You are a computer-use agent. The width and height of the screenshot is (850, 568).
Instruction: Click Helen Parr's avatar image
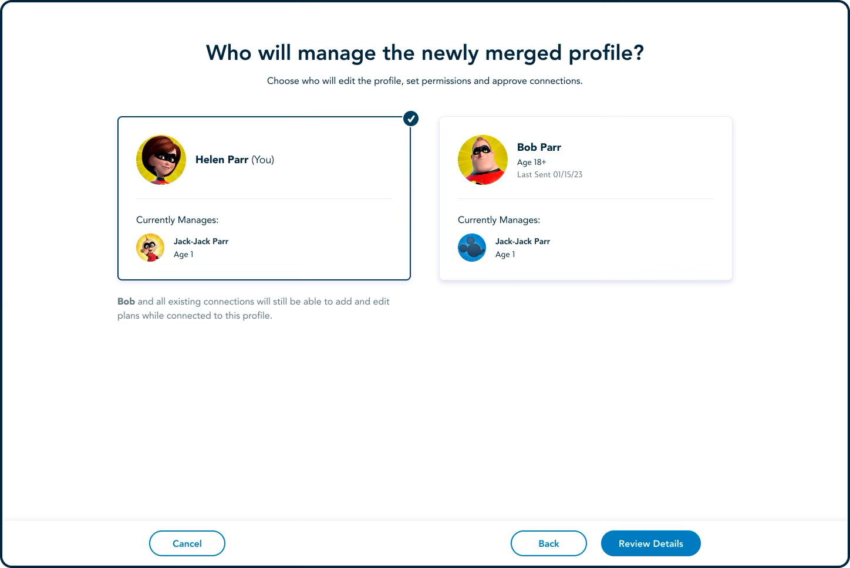click(x=161, y=160)
